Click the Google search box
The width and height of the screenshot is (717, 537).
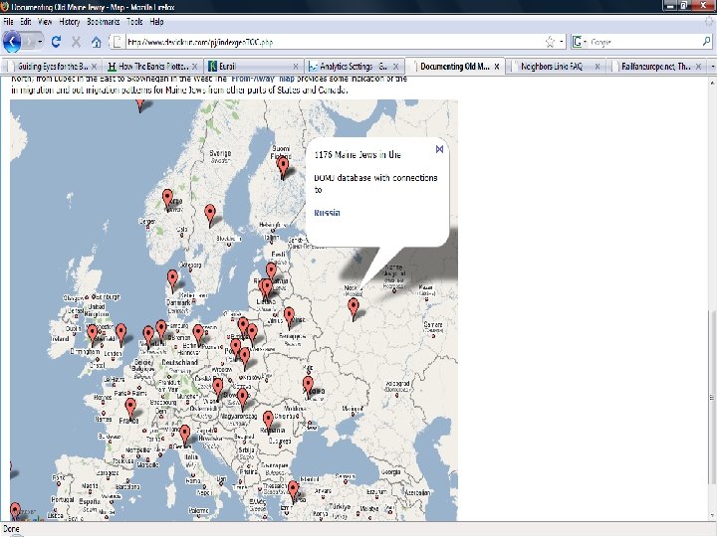[637, 42]
